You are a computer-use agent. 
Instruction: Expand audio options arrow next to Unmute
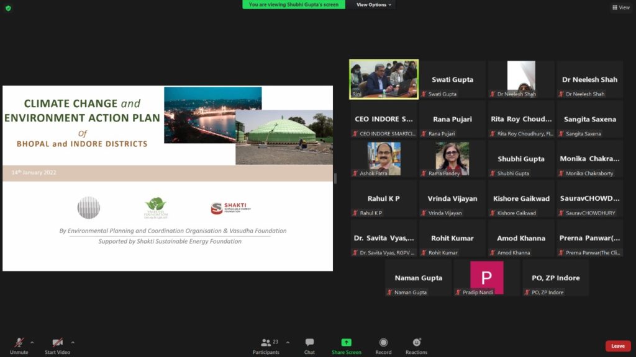(x=32, y=342)
